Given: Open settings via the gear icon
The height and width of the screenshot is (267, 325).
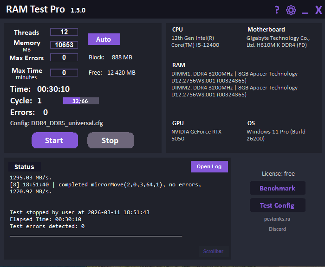Looking at the screenshot, I should tap(291, 10).
